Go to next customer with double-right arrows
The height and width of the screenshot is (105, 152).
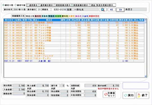tap(120, 10)
